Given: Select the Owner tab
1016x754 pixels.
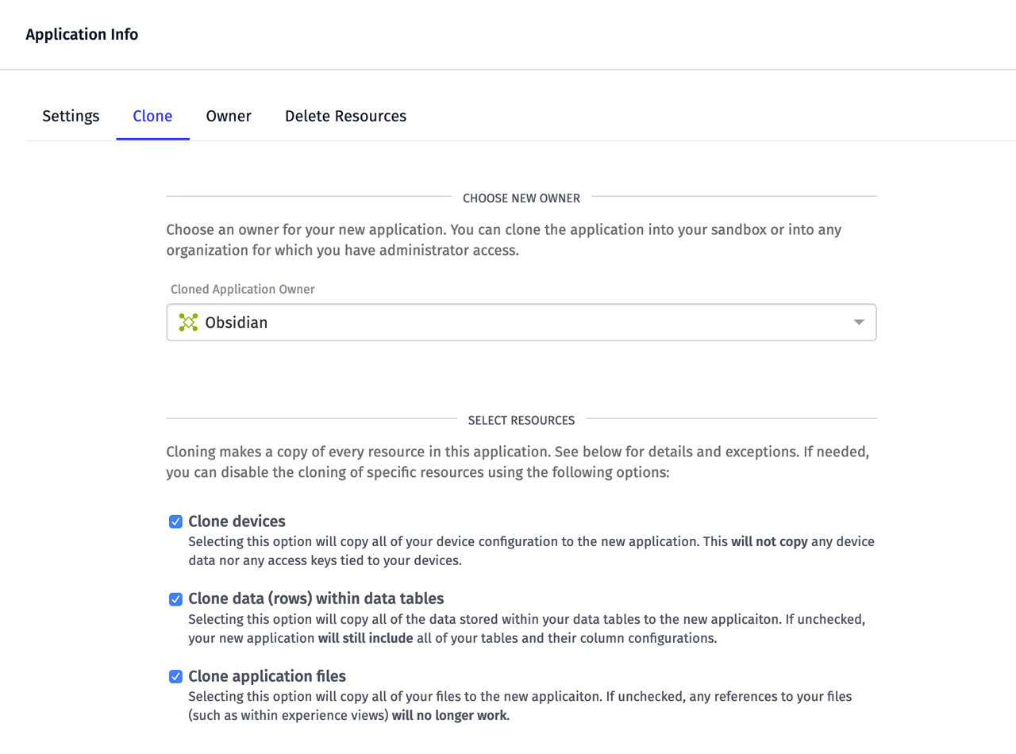Looking at the screenshot, I should (x=228, y=116).
